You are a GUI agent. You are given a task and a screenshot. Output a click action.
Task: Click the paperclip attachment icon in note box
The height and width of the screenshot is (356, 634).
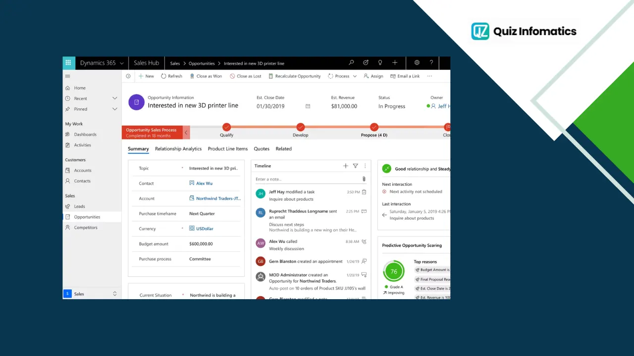click(x=364, y=179)
